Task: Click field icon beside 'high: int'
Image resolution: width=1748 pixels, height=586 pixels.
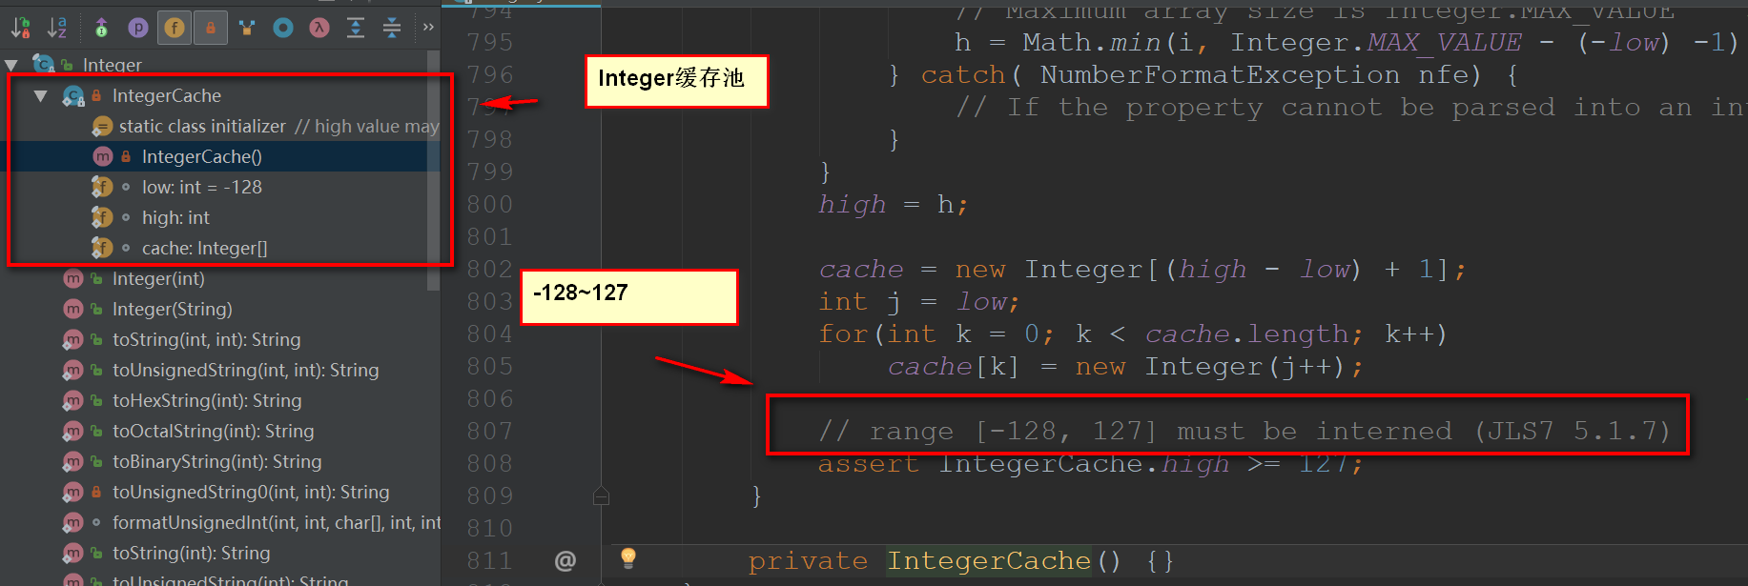Action: 102,217
